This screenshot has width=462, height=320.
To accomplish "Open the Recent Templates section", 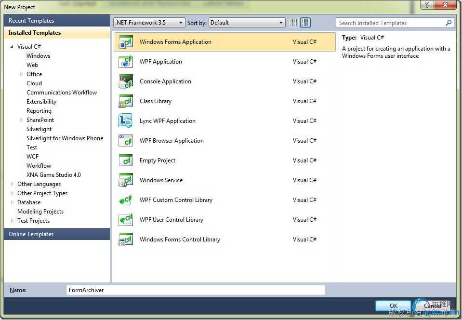I will 56,21.
